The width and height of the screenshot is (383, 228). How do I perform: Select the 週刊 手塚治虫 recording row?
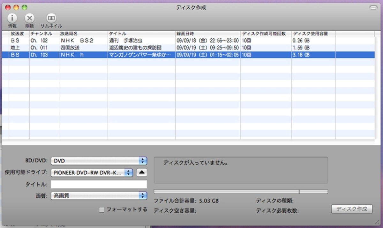tap(188, 41)
